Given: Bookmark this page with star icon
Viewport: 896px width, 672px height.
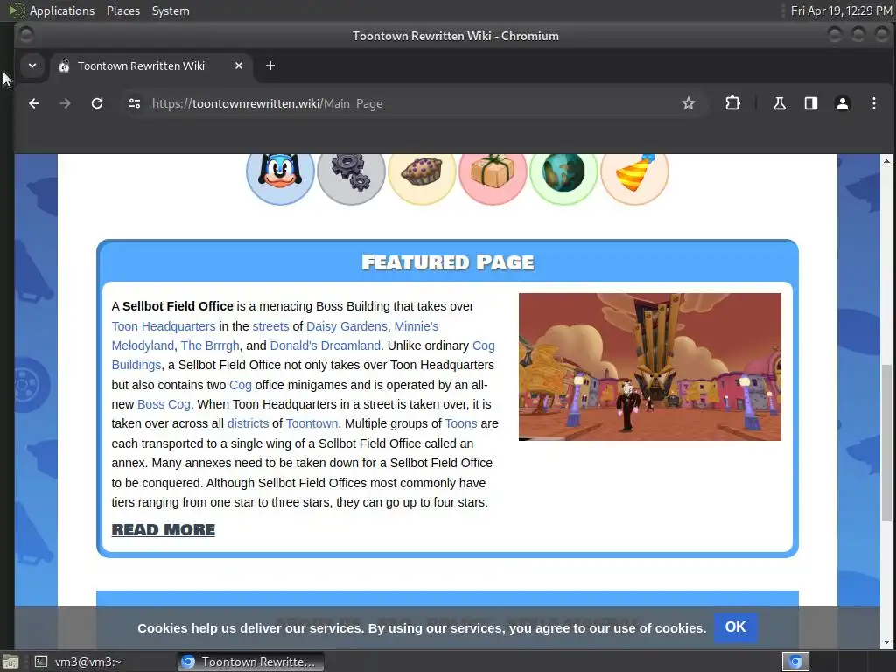Looking at the screenshot, I should click(688, 103).
